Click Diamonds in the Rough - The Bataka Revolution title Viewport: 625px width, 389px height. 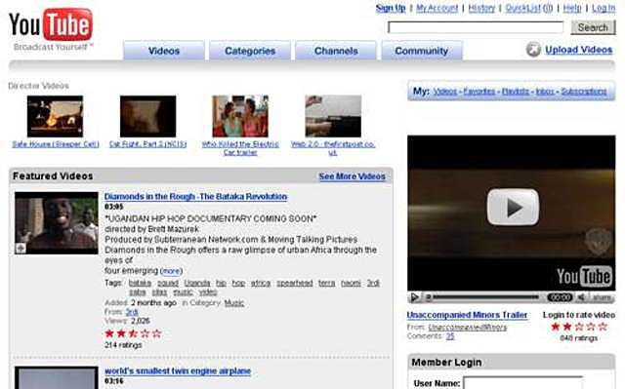(195, 197)
